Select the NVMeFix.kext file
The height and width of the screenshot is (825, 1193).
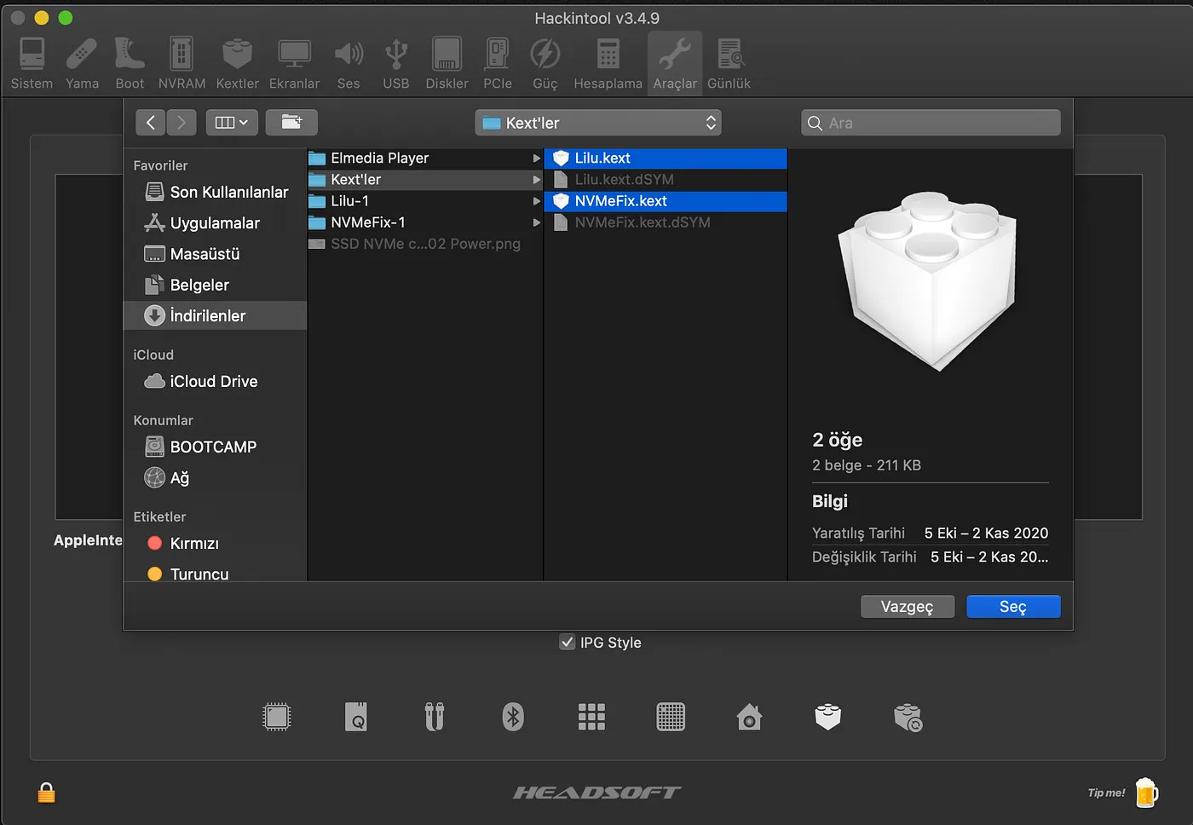666,200
